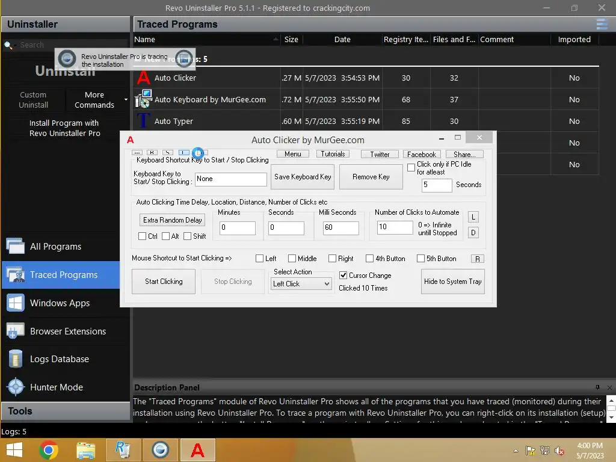
Task: Open File Explorer from the taskbar
Action: (x=85, y=450)
